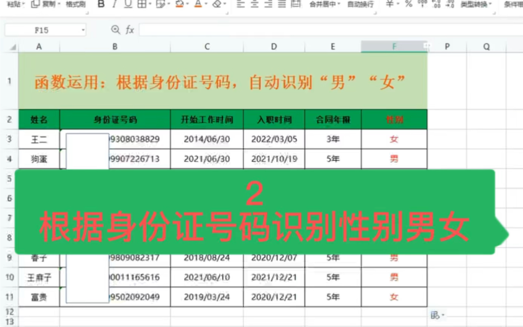Open the Copy (复制) dropdown arrow

click(x=59, y=4)
